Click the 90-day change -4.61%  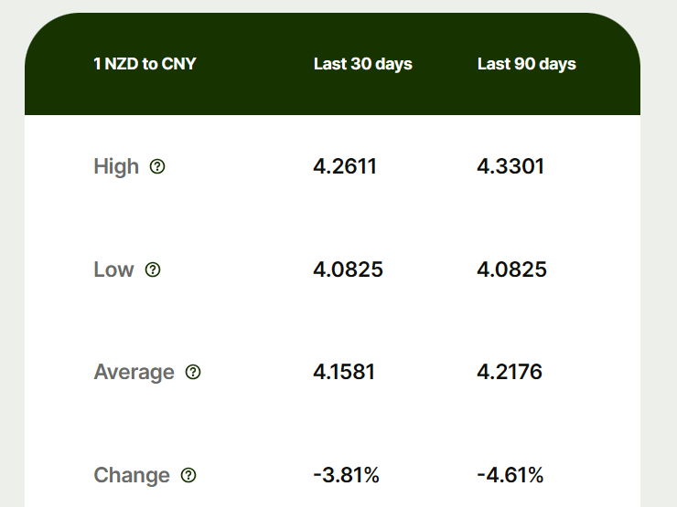click(x=510, y=475)
